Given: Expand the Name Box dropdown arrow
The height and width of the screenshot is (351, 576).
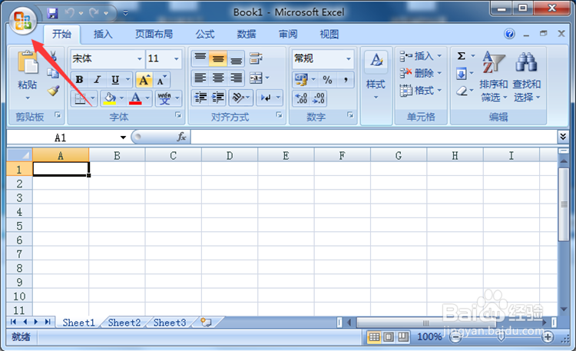Looking at the screenshot, I should point(123,137).
